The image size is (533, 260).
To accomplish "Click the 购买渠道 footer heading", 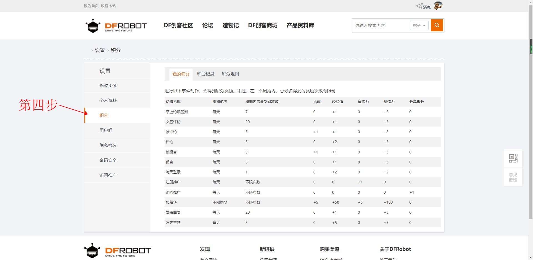I will 330,249.
